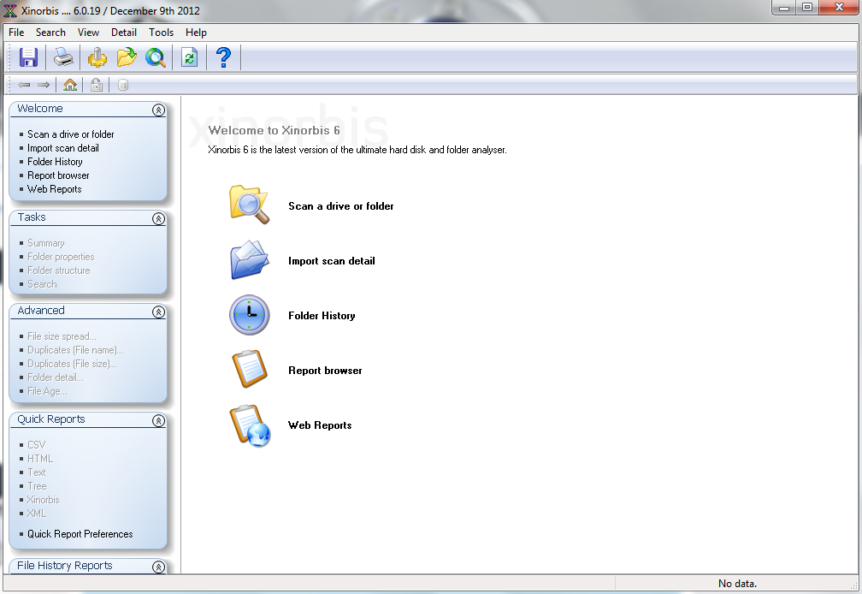Open the Tools menu
Screen dimensions: 862x594
(x=161, y=33)
